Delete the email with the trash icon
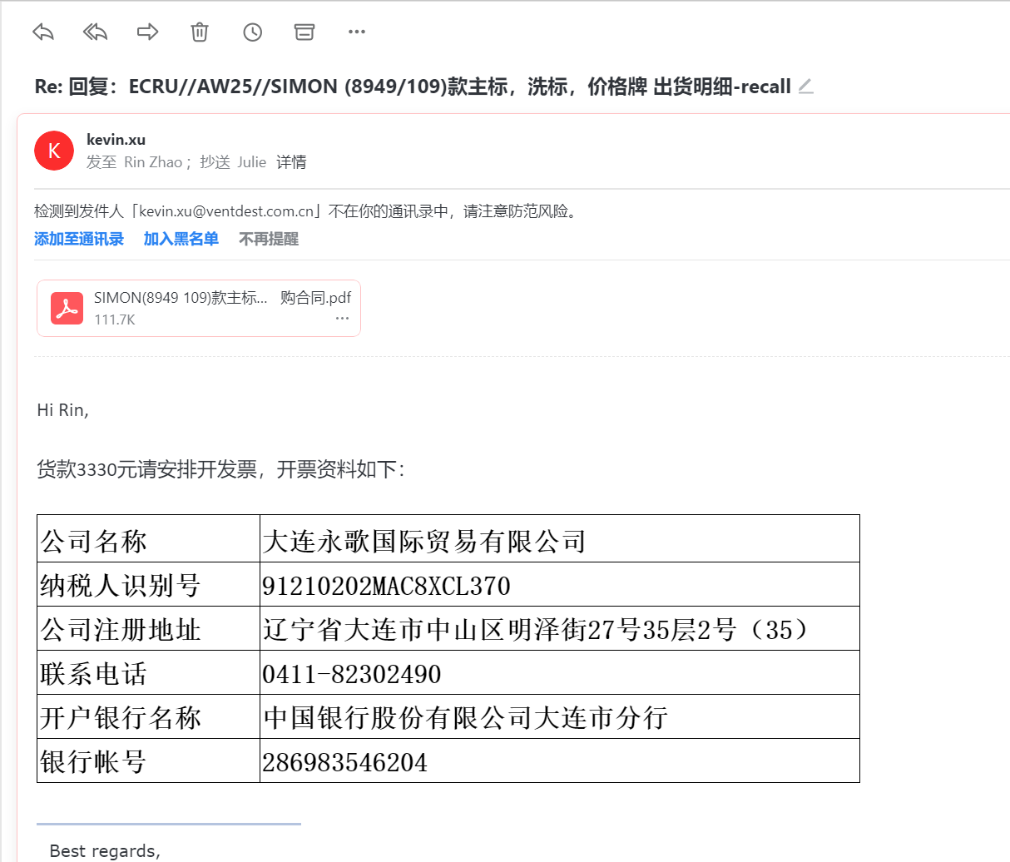This screenshot has width=1010, height=862. pos(200,32)
